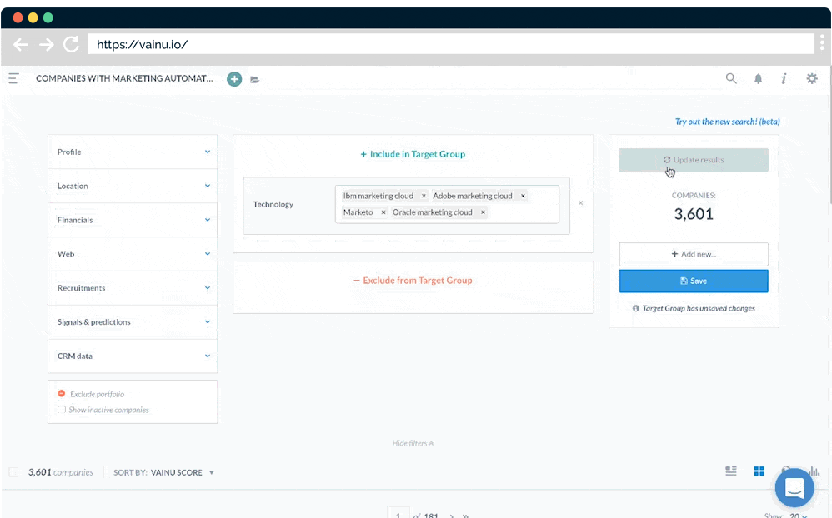Viewport: 832px width, 518px height.
Task: Open the folder icon beside the title
Action: point(255,80)
